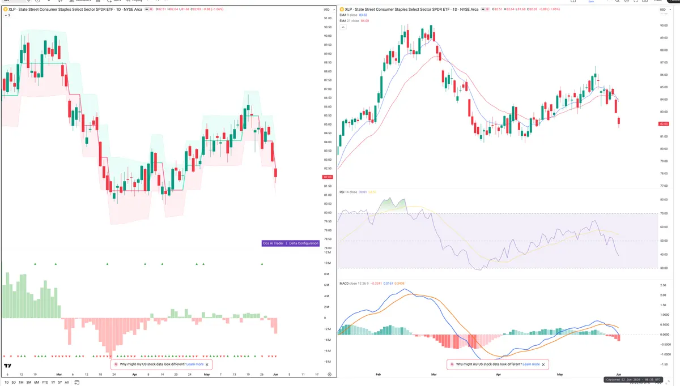
Task: Click the info icon in left data notice
Action: 116,364
